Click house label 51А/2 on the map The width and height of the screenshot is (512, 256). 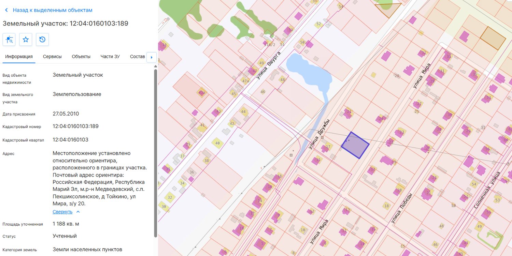(270, 45)
